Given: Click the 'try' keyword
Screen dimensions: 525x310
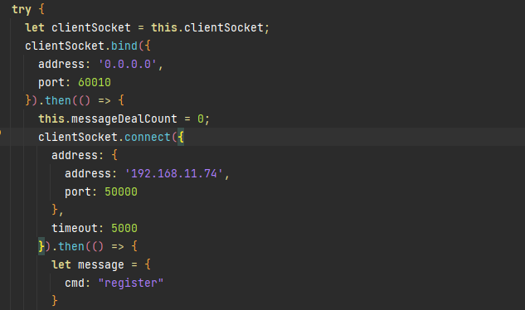Looking at the screenshot, I should pos(22,9).
